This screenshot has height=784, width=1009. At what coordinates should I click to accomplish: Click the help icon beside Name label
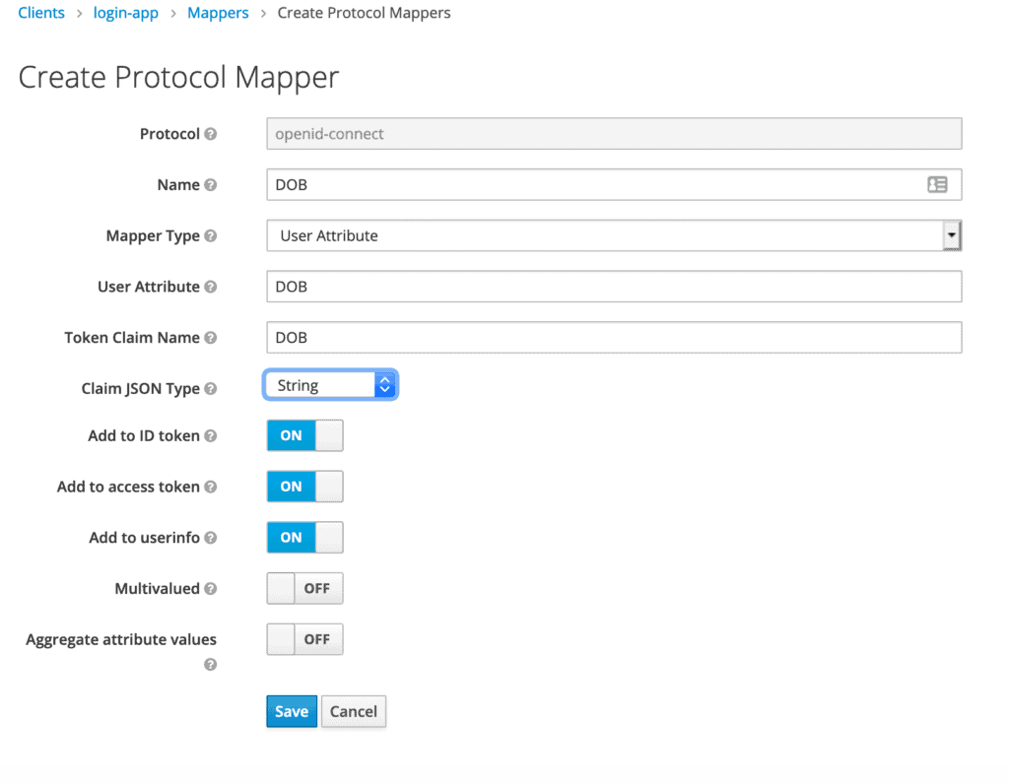[211, 185]
